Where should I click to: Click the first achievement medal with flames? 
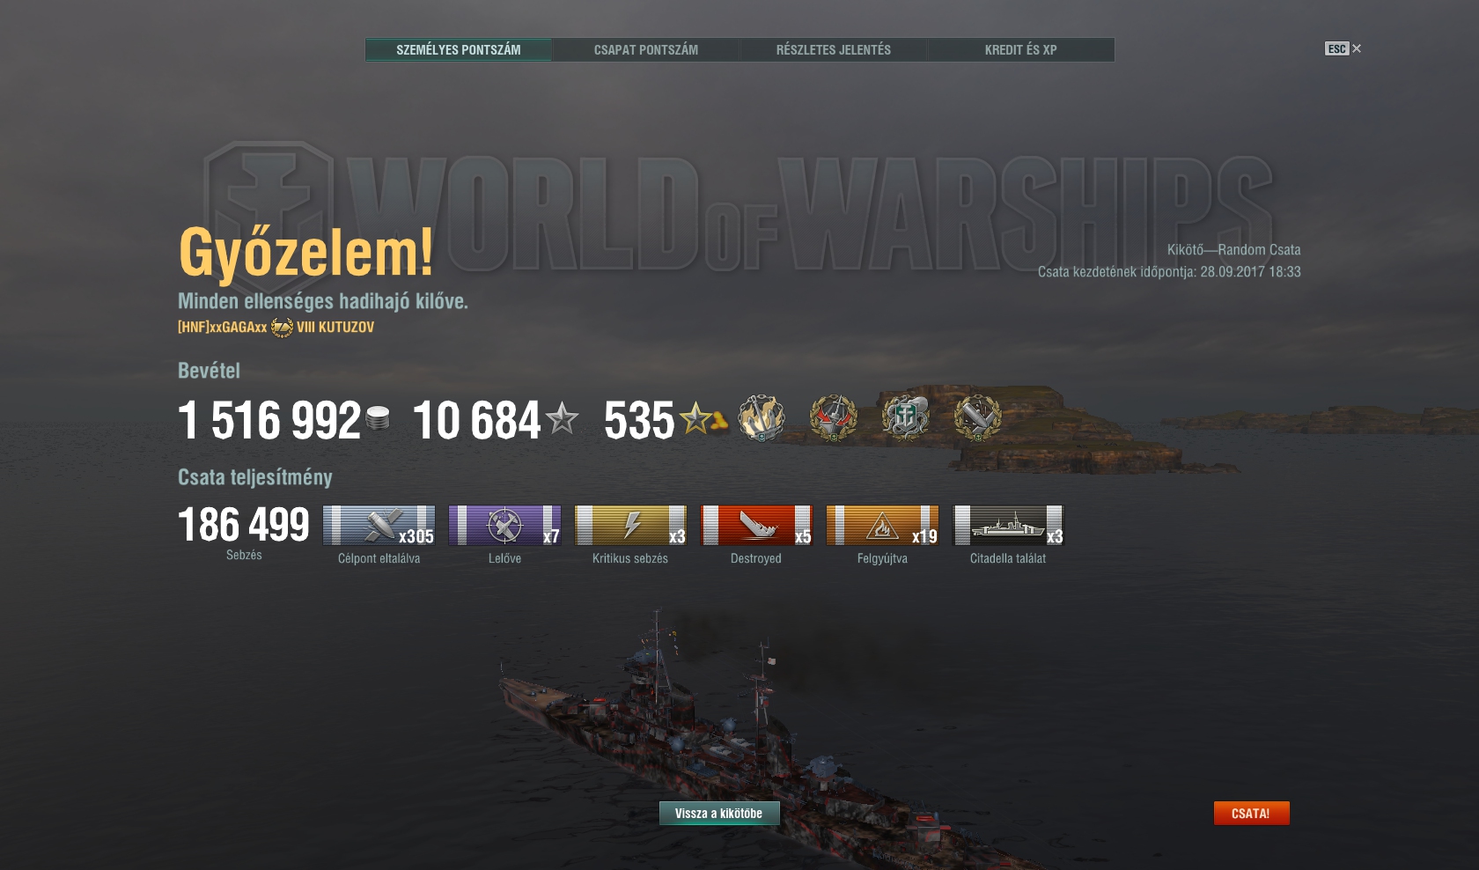point(762,417)
